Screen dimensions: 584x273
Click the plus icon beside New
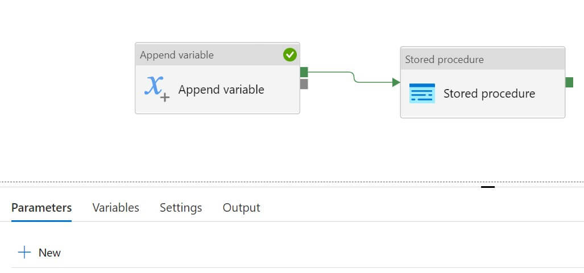[24, 253]
